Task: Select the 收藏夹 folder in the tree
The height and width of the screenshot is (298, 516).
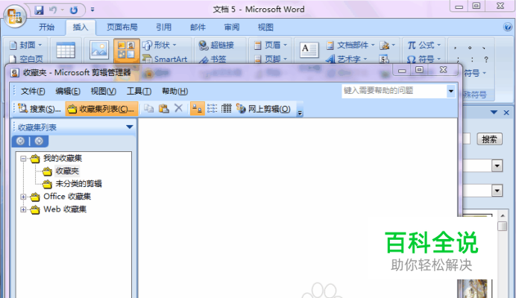Action: point(67,171)
